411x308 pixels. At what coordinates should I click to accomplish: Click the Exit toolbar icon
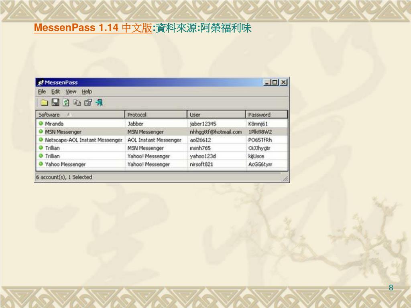(99, 102)
